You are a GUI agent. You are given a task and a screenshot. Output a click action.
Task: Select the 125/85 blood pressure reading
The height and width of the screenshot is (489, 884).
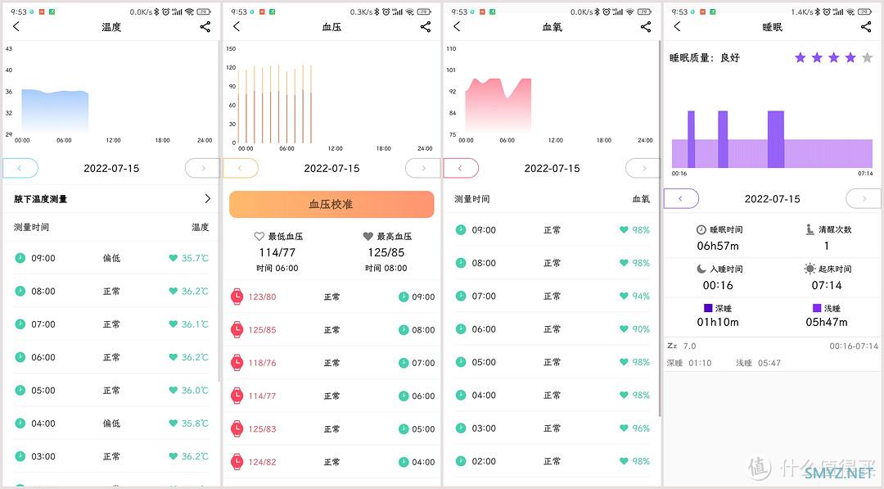coord(332,330)
